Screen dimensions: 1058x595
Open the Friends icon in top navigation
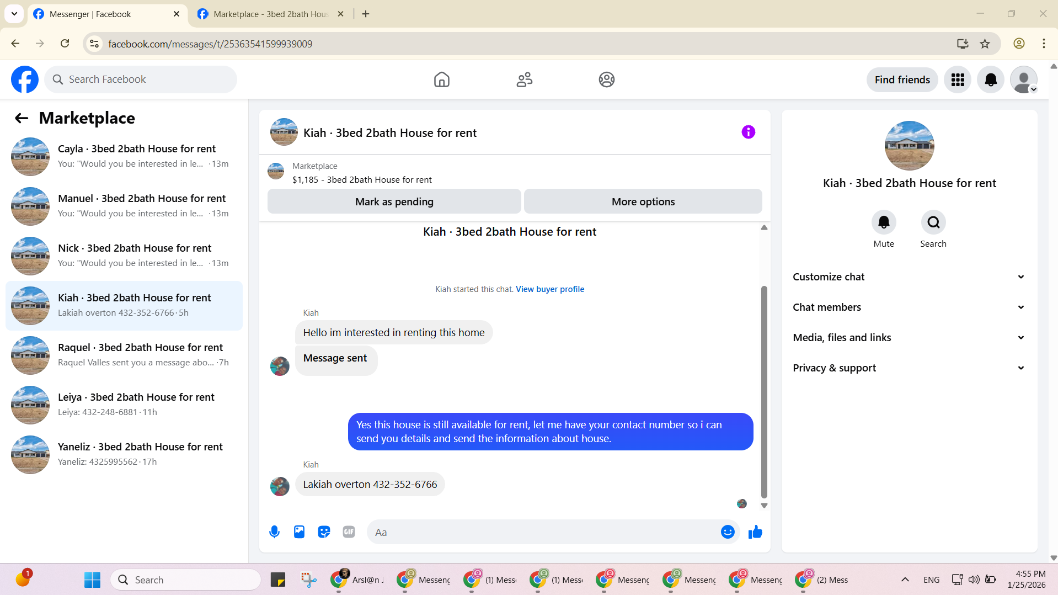point(524,79)
